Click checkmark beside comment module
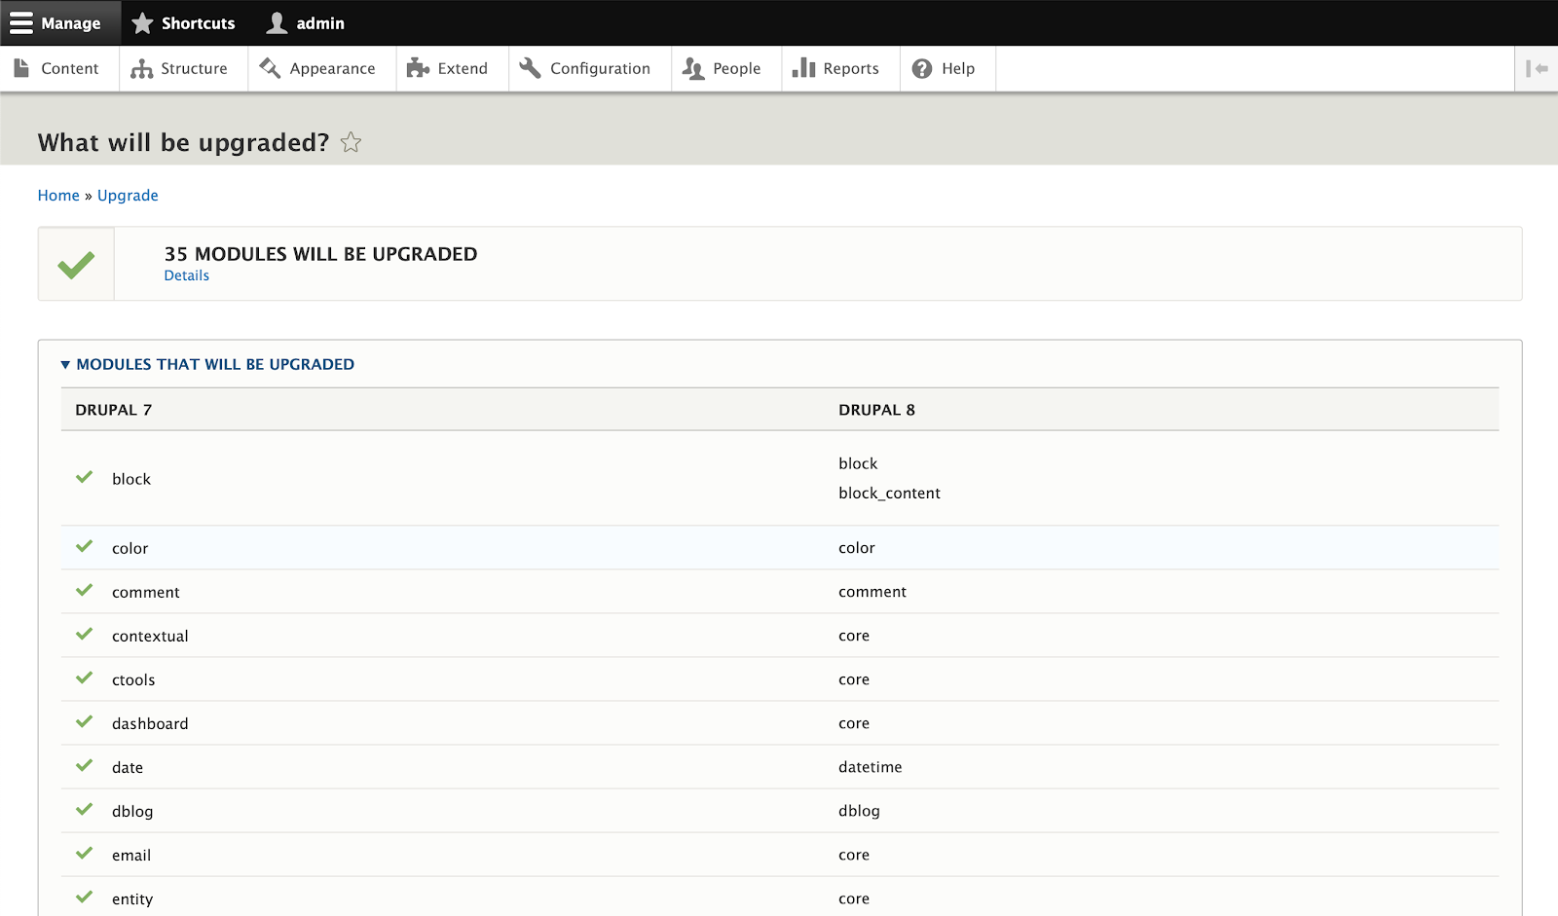1558x916 pixels. click(x=85, y=590)
